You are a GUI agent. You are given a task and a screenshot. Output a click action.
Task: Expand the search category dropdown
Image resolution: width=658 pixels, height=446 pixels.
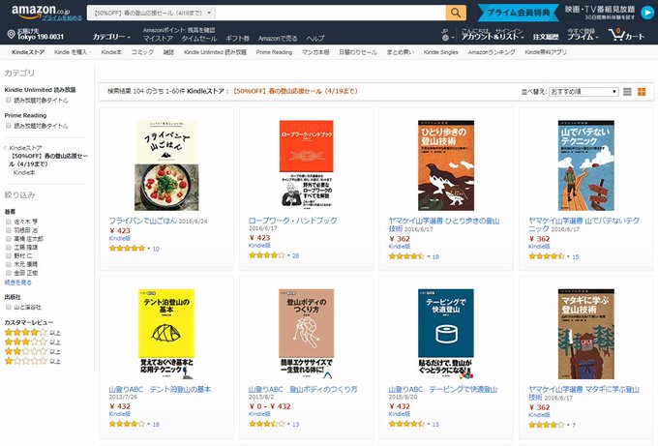152,13
